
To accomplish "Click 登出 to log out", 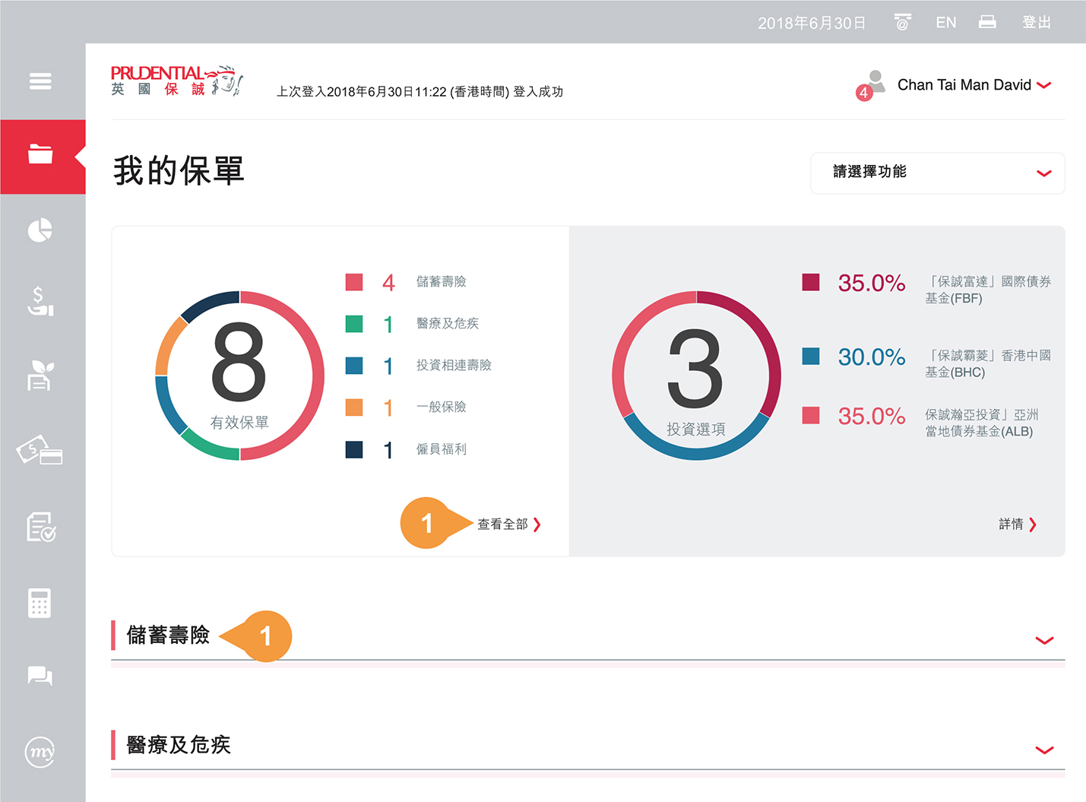I will 1036,23.
